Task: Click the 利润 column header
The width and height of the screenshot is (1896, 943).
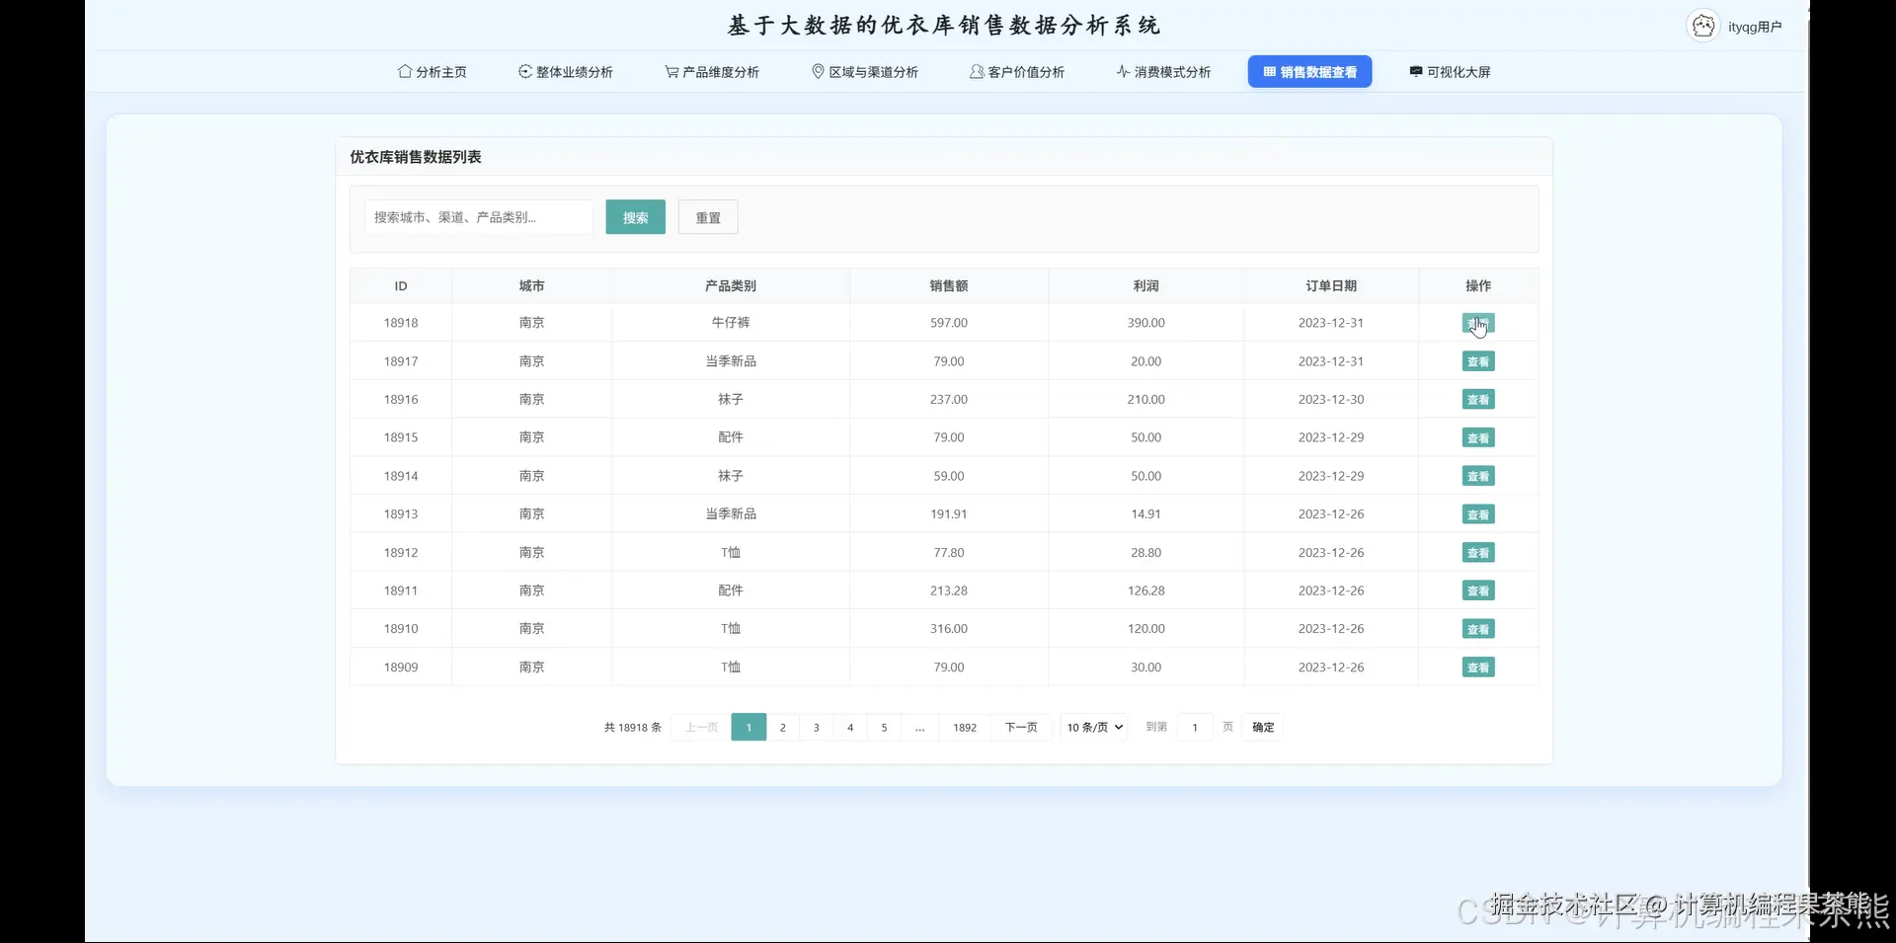Action: pyautogui.click(x=1145, y=286)
